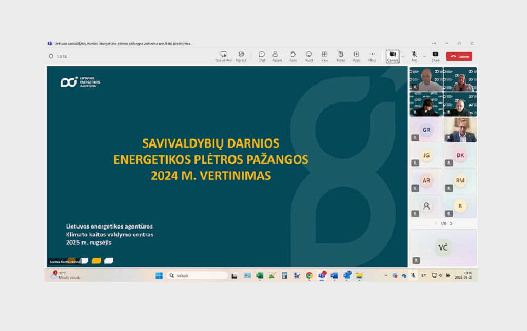Click the meeting timer icon
This screenshot has height=331, width=527.
pos(51,56)
